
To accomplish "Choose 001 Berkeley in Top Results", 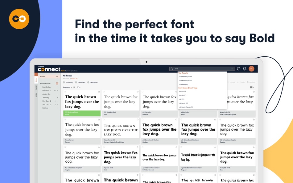I will click(x=184, y=84).
